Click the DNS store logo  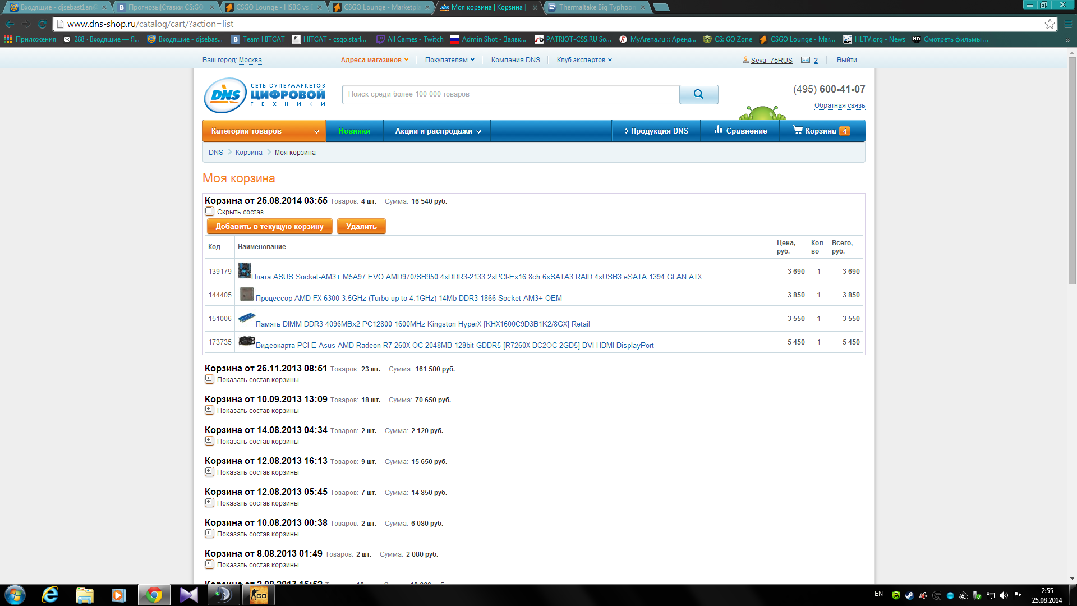265,95
